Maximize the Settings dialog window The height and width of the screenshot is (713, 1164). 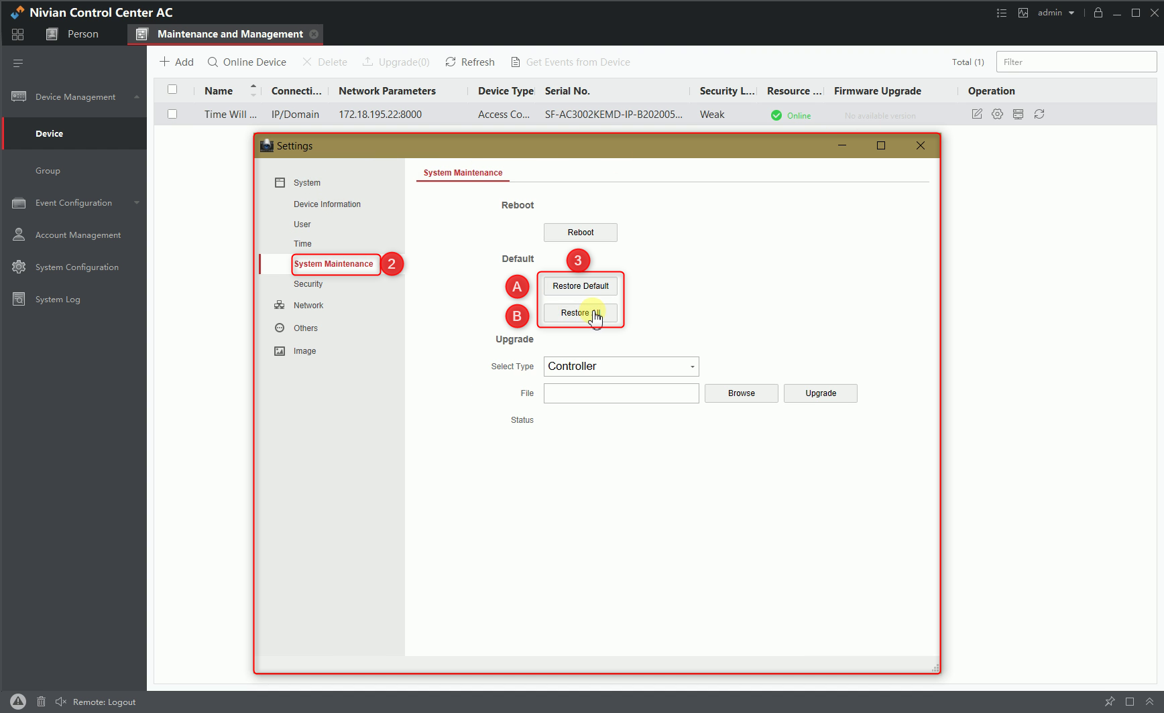pos(881,145)
